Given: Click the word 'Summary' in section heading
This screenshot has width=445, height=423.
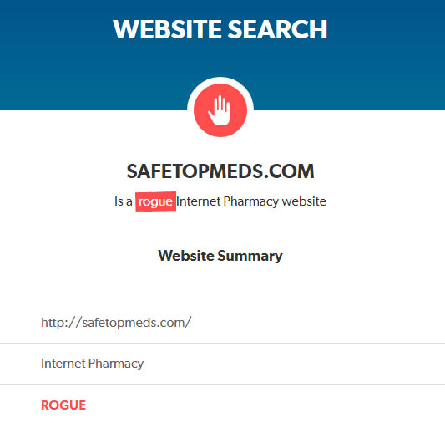Looking at the screenshot, I should pos(250,257).
